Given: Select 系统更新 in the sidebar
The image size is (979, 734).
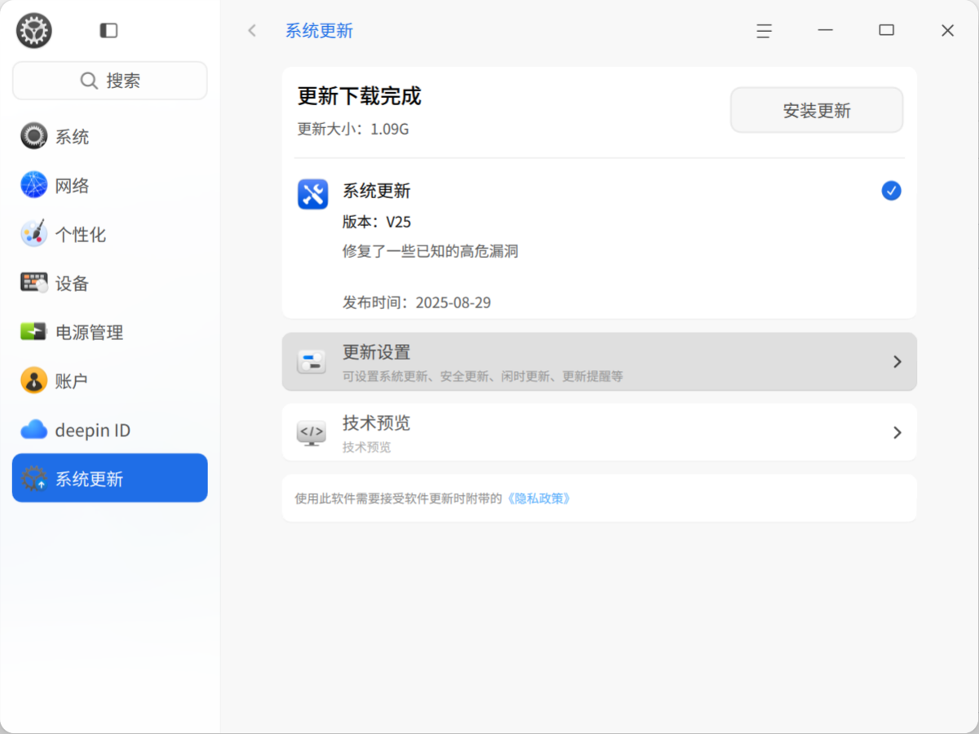Looking at the screenshot, I should point(110,478).
